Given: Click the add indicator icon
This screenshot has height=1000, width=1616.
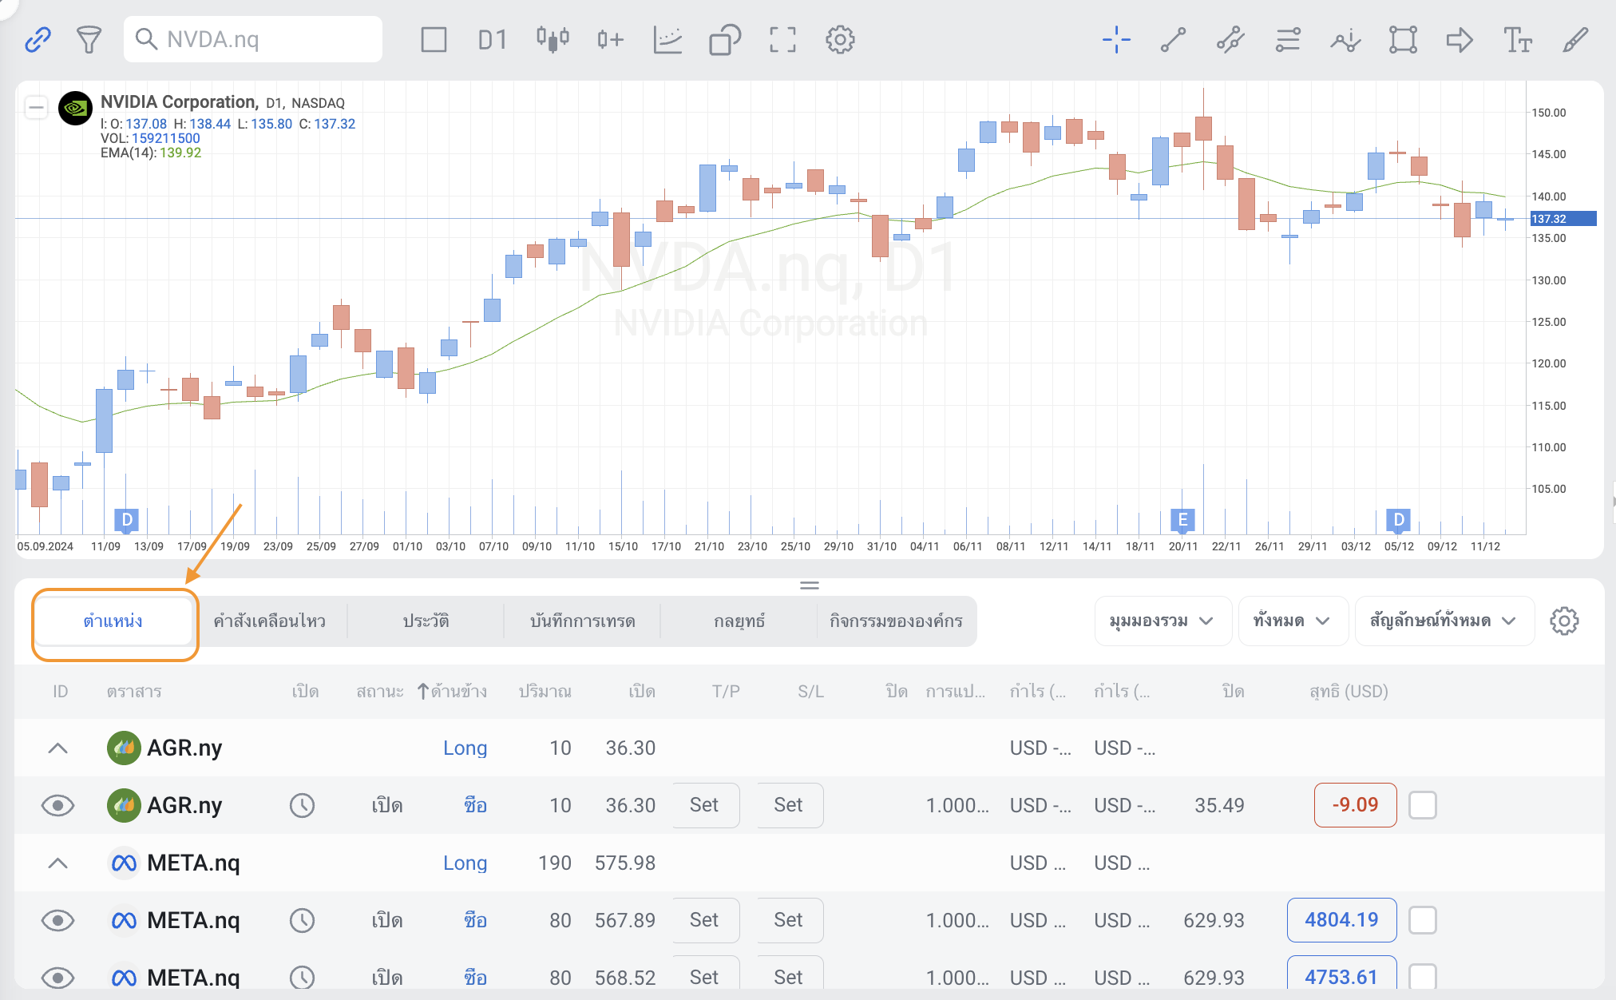Looking at the screenshot, I should 667,39.
